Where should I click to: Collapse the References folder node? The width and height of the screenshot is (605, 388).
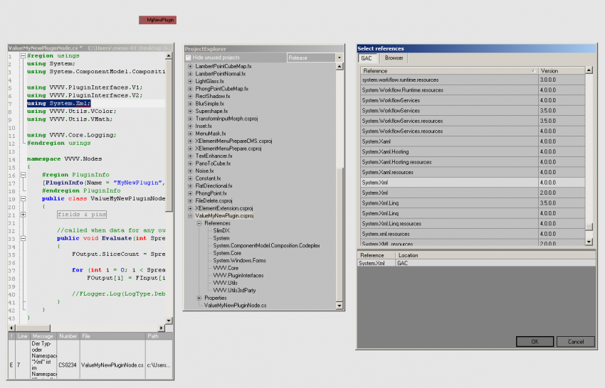click(199, 223)
